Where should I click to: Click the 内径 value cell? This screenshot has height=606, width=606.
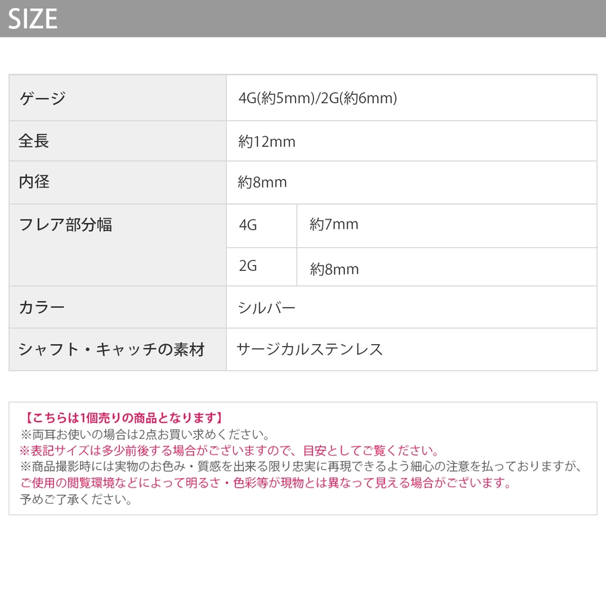pyautogui.click(x=263, y=182)
